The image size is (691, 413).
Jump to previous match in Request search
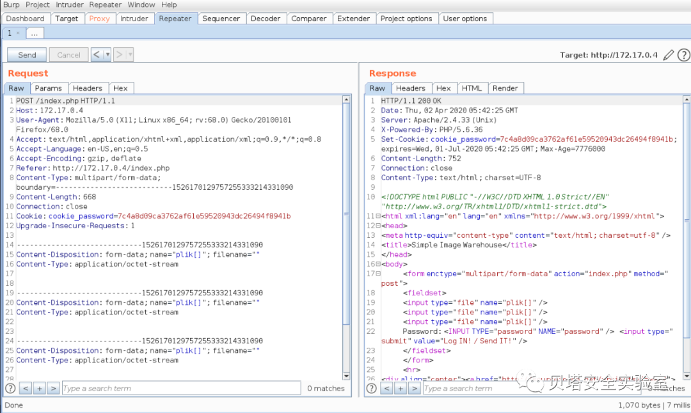click(26, 388)
